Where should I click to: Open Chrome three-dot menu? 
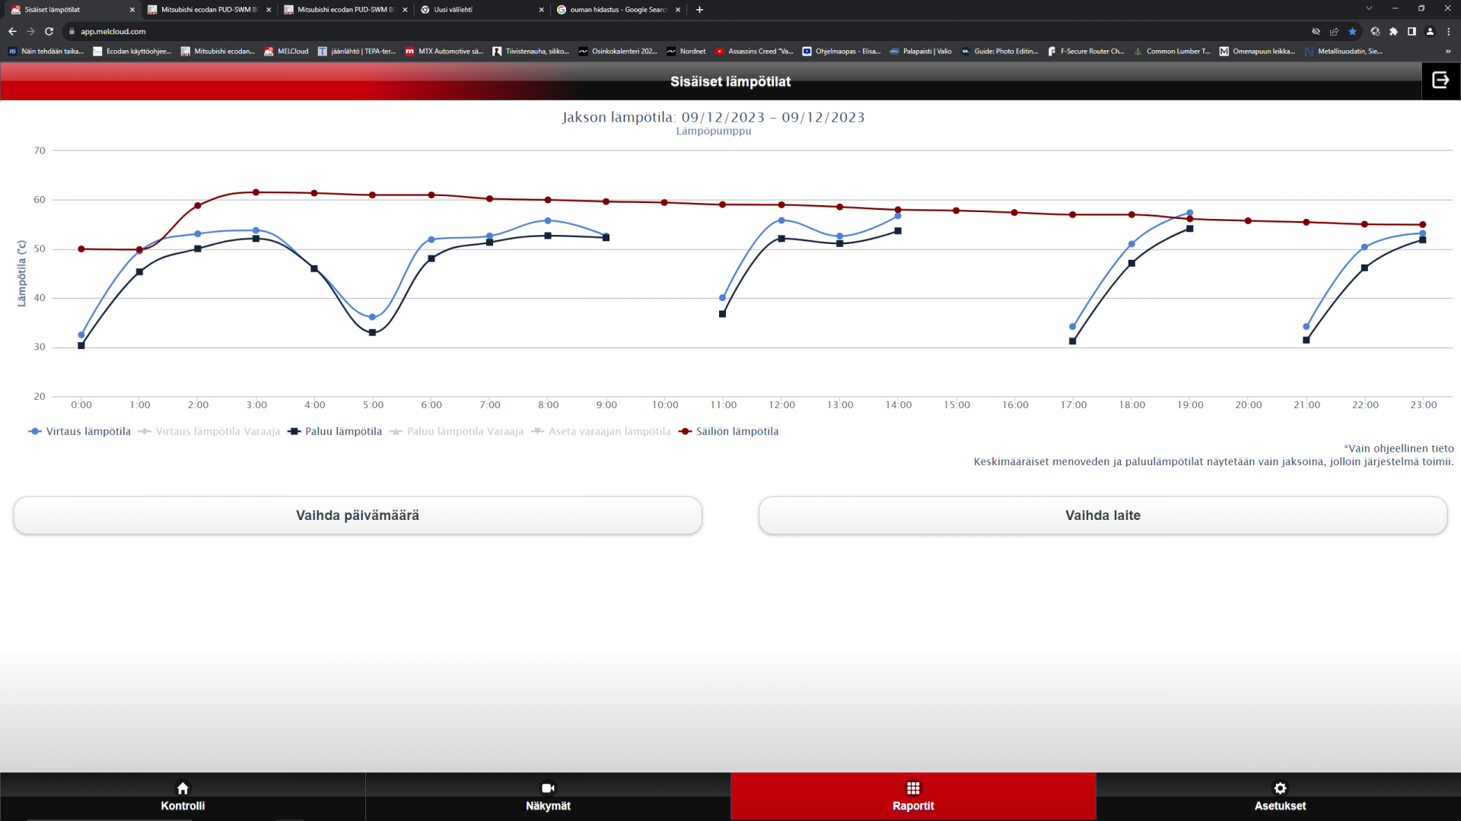[1449, 31]
